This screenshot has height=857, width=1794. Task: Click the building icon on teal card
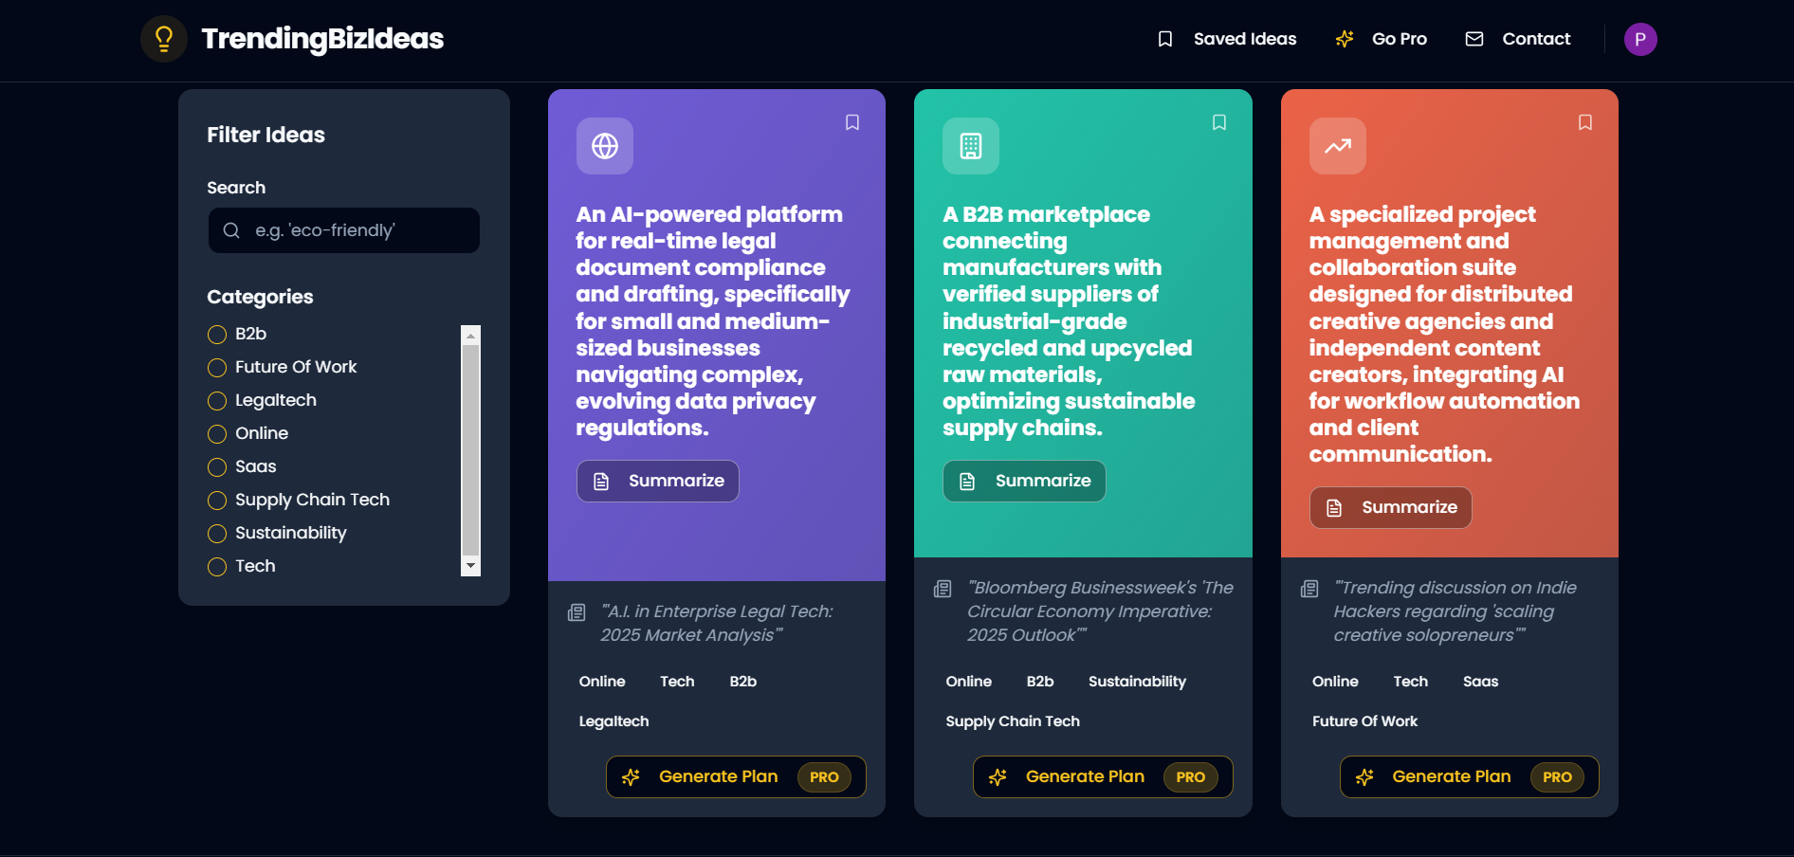(x=971, y=146)
